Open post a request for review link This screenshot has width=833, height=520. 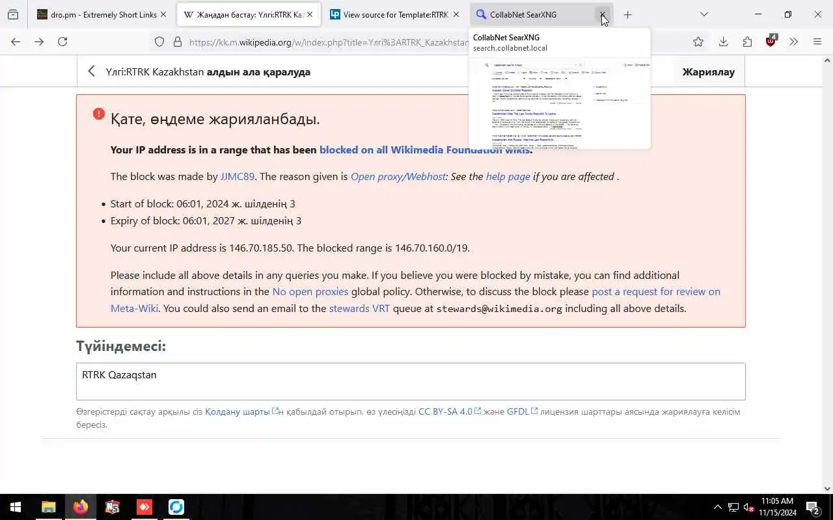[x=656, y=291]
